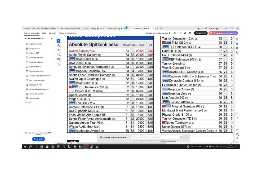Image resolution: width=262 pixels, height=185 pixels.
Task: Open the Organizar páginas tool
Action: pyautogui.click(x=34, y=62)
